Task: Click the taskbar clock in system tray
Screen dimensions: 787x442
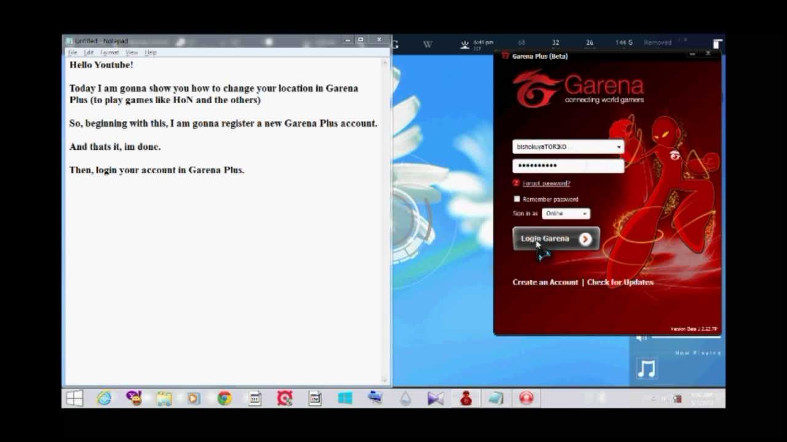Action: pos(702,399)
